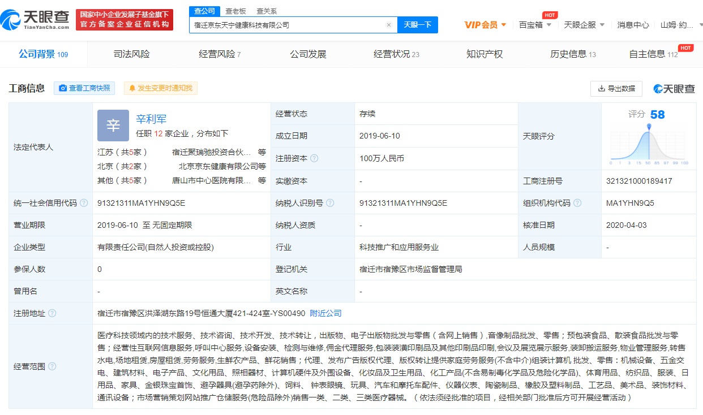
Task: Expand the 天眼企服 dropdown
Action: coord(584,25)
